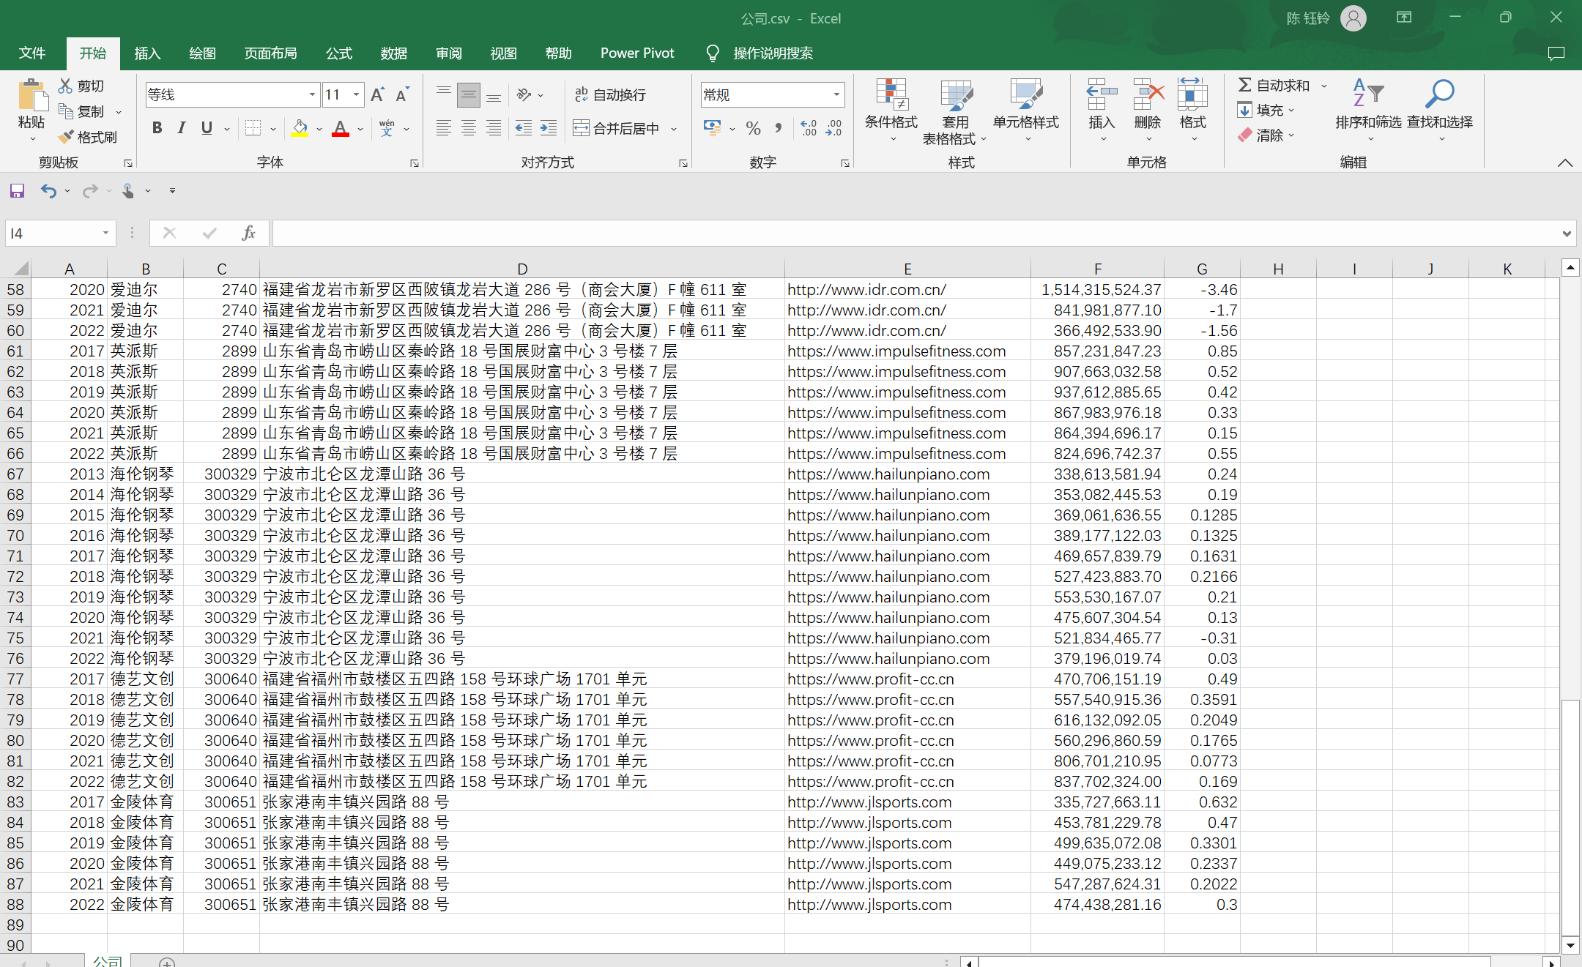Open Find and Select magnifier
Viewport: 1582px width, 967px height.
[x=1440, y=110]
